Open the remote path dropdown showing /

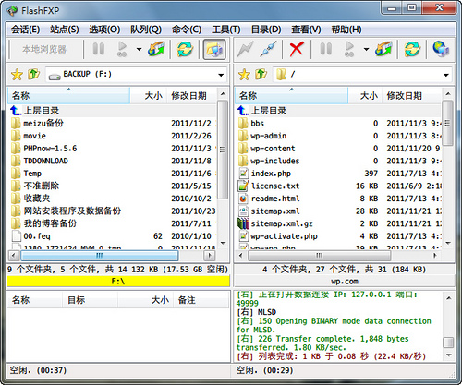tap(446, 75)
